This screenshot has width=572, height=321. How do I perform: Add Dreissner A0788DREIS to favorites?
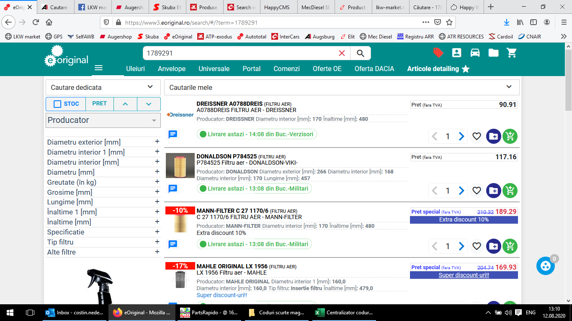(477, 136)
